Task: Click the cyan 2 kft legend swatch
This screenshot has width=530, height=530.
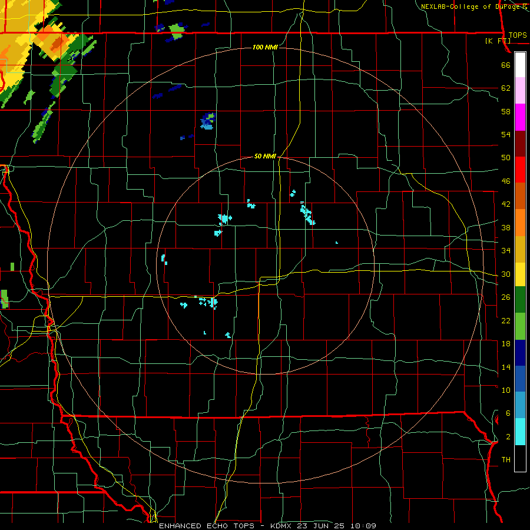Action: 520,432
